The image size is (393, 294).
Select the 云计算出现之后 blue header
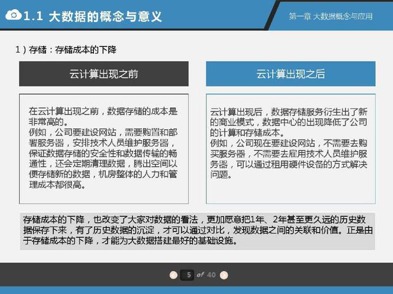pyautogui.click(x=290, y=73)
